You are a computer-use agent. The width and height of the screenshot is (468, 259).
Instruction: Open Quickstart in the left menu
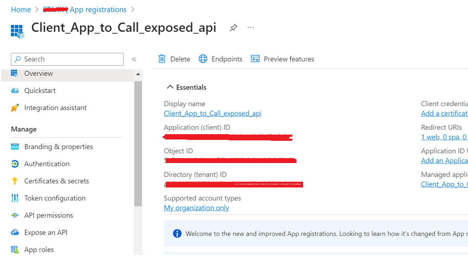(40, 91)
